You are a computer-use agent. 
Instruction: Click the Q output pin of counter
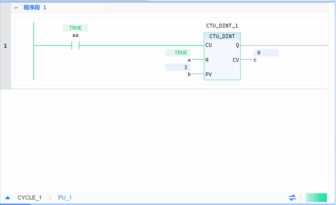coord(237,45)
